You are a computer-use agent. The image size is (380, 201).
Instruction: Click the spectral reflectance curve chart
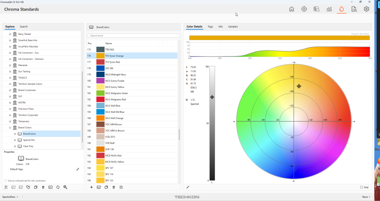(279, 50)
